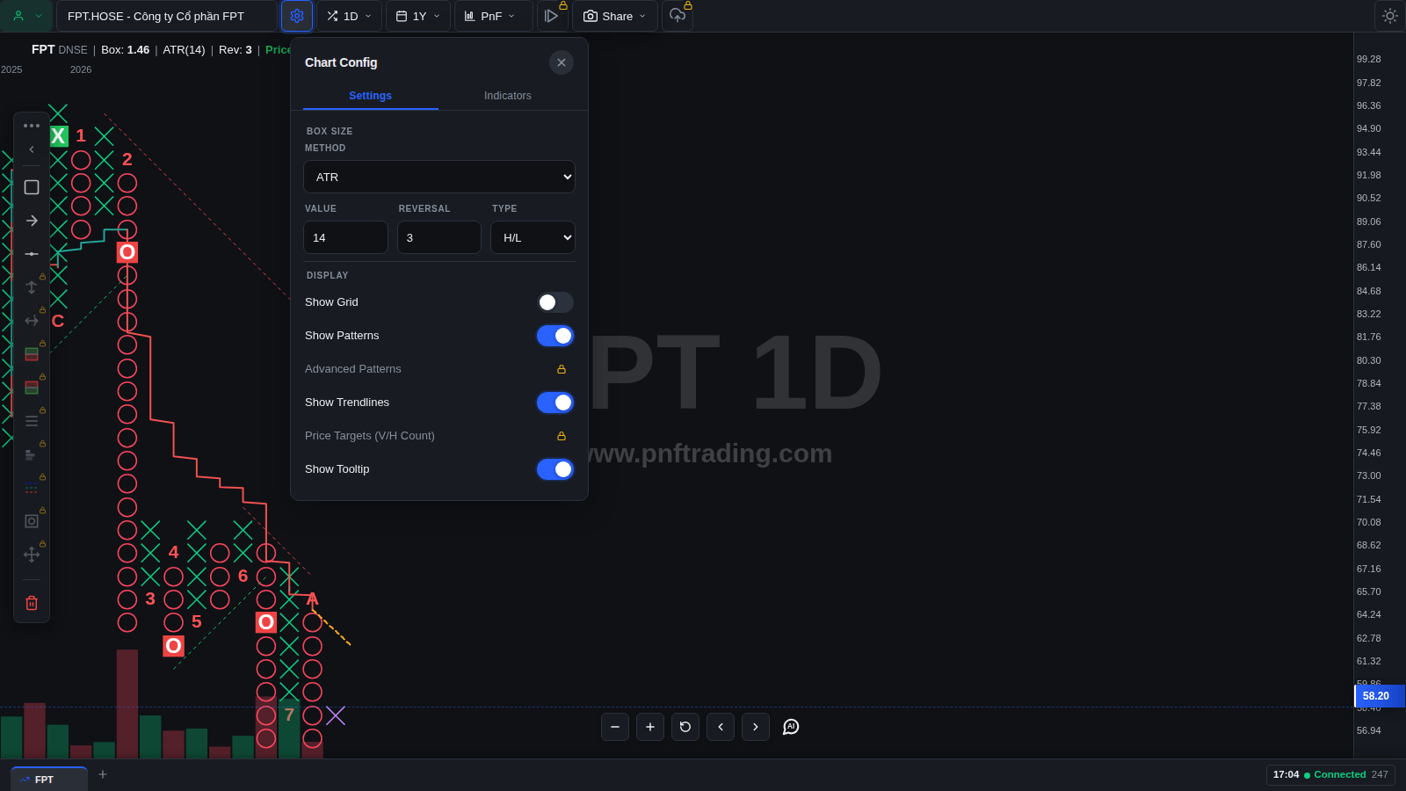Click the Share button
Image resolution: width=1406 pixels, height=791 pixels.
(615, 16)
